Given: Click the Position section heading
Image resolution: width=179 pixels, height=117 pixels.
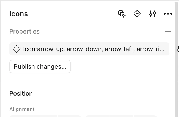Looking at the screenshot, I should click(21, 94).
